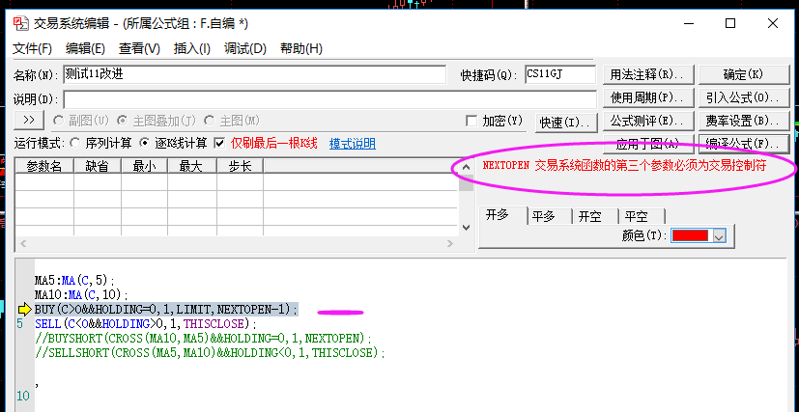Click the yellow arrow line marker
Image resolution: width=799 pixels, height=412 pixels.
(24, 309)
